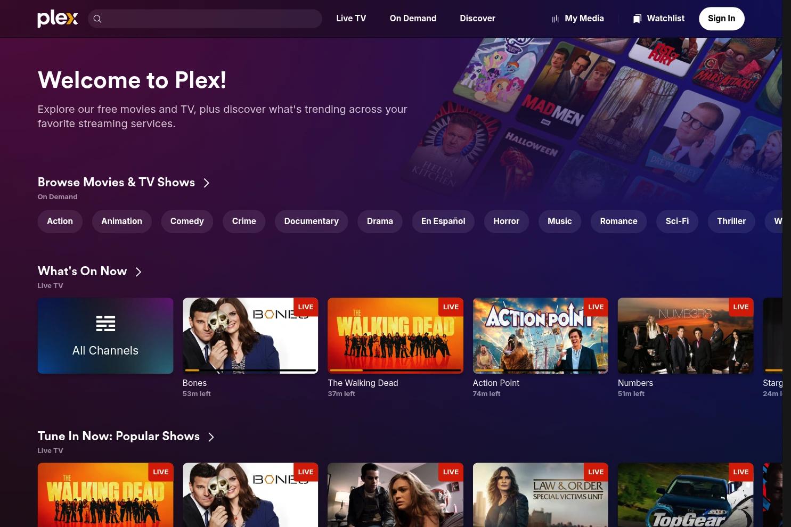Click the progress bar under Walking Dead in What's On Now
This screenshot has width=791, height=527.
[395, 370]
